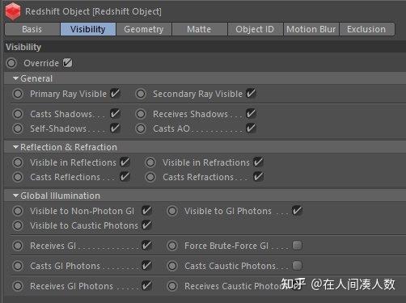Uncheck Casts AO option
Viewport: 406px width, 303px height.
pyautogui.click(x=251, y=128)
